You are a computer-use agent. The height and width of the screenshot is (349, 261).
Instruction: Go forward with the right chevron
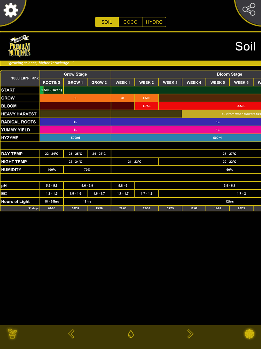coord(190,334)
